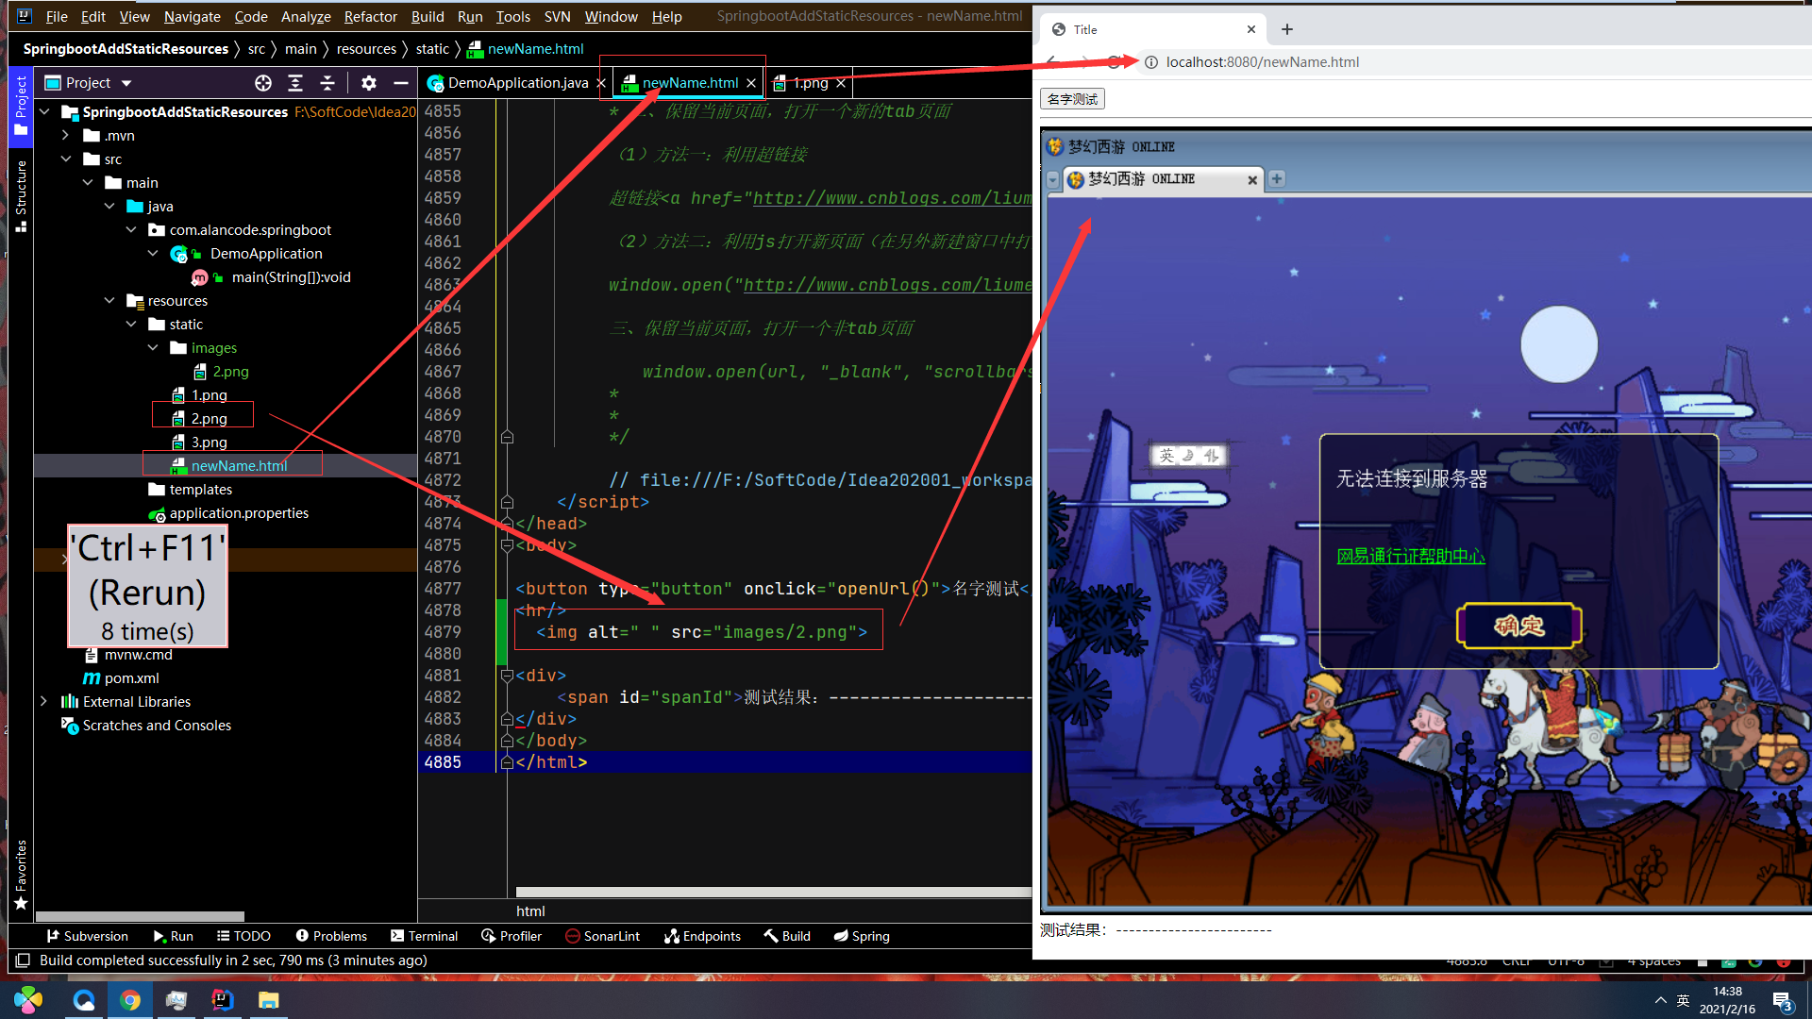Collapse the main folder
The image size is (1812, 1019).
(88, 182)
